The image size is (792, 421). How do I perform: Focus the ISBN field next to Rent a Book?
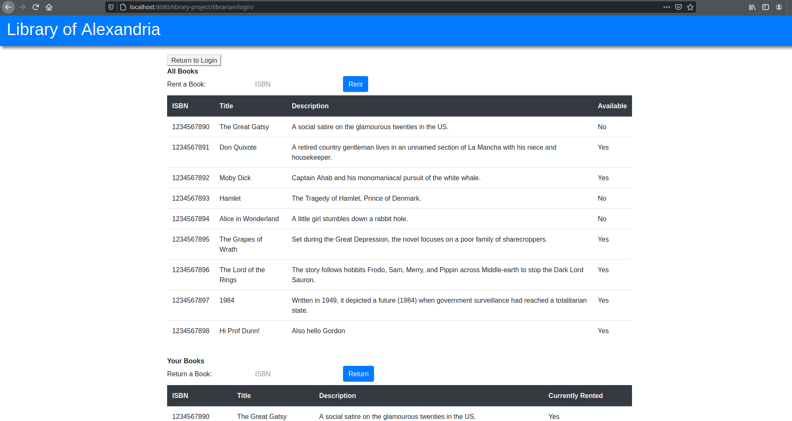(295, 84)
